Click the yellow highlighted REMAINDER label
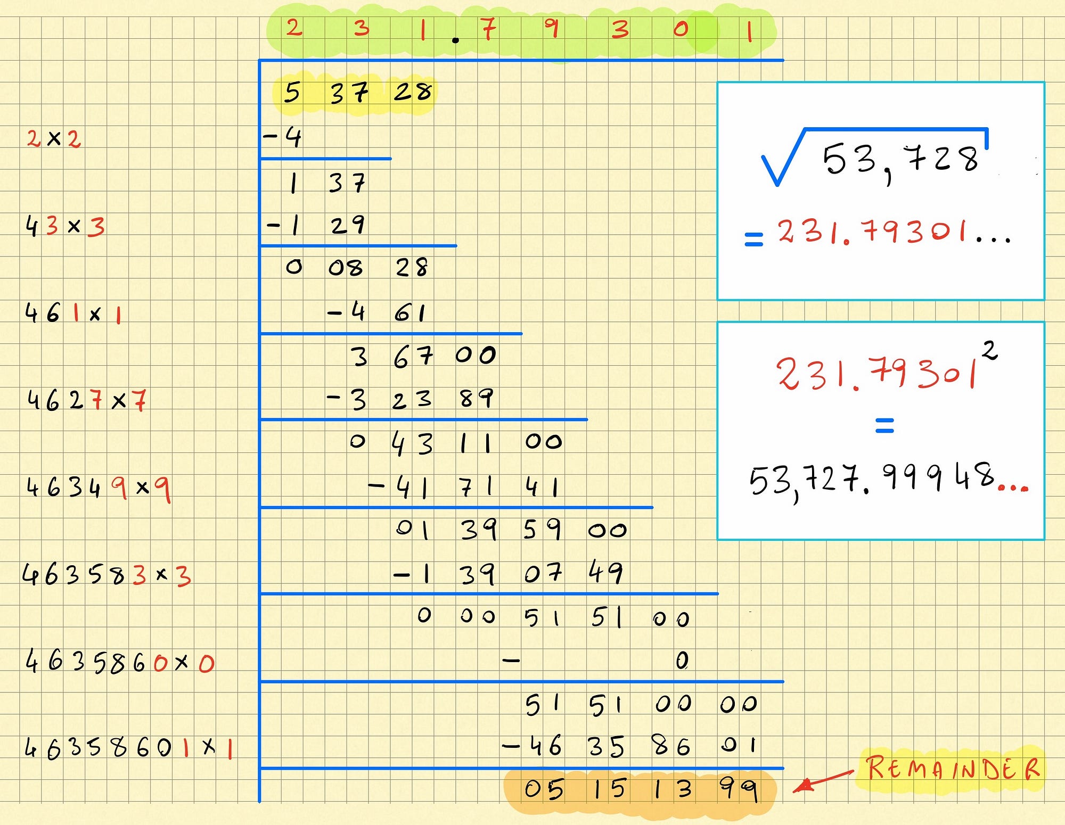 coord(952,768)
